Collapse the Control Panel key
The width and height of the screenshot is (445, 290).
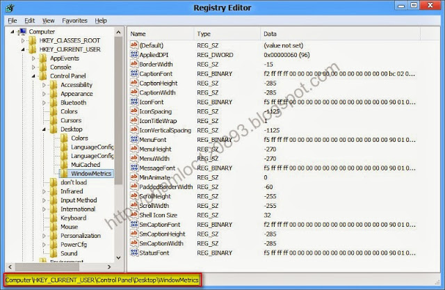click(33, 76)
